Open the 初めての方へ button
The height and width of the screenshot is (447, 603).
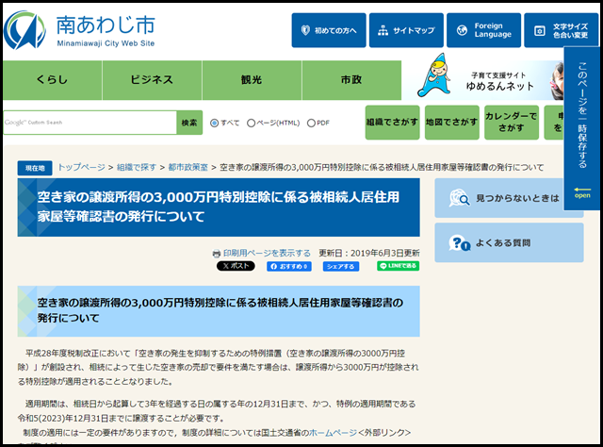pos(329,30)
